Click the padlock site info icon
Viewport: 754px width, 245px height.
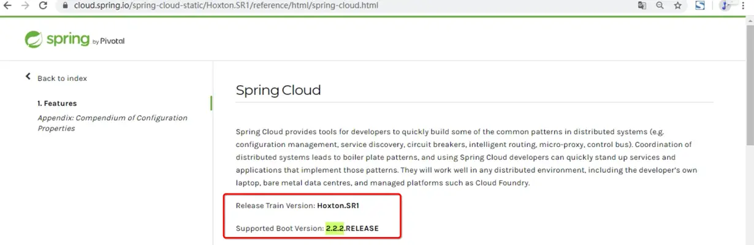point(66,6)
